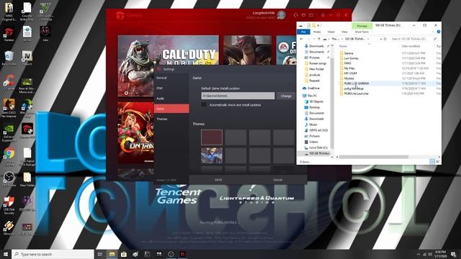The height and width of the screenshot is (259, 461).
Task: Go back in File Explorer
Action: [301, 39]
